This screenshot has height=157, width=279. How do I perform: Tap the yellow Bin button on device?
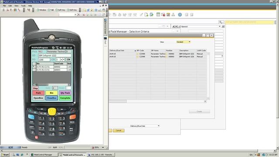[51, 93]
